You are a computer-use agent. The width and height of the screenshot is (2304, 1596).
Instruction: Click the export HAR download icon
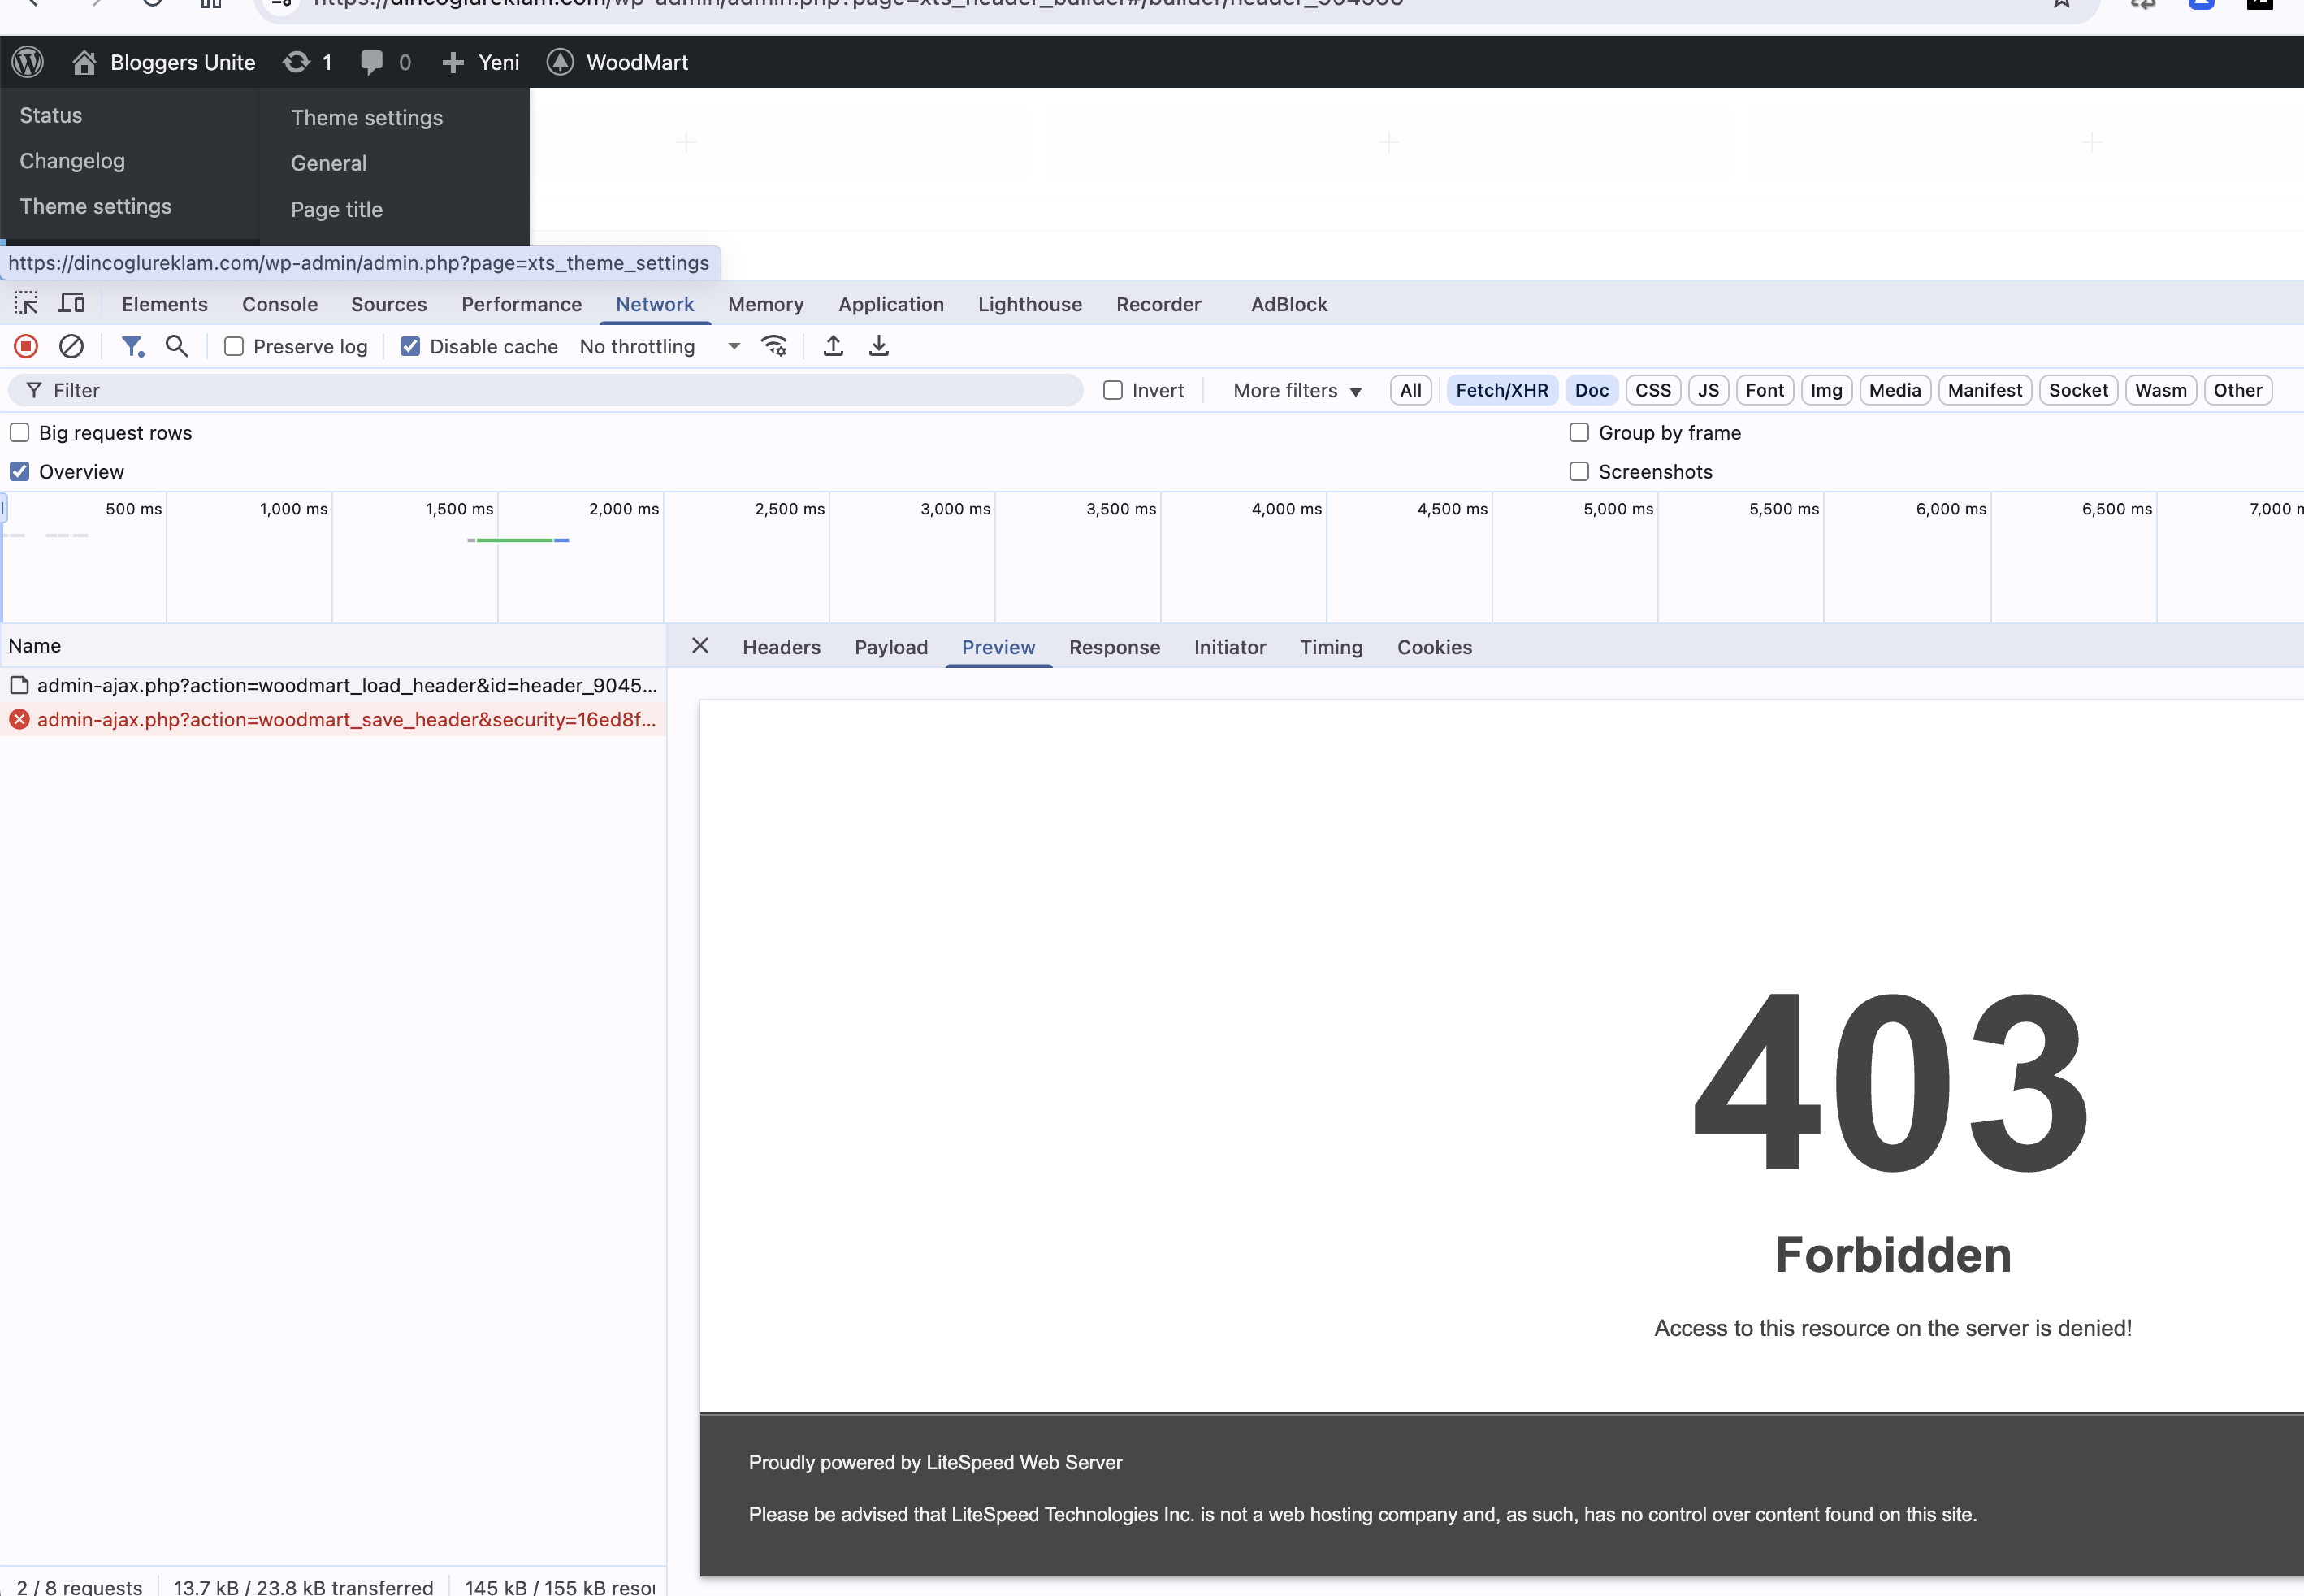click(878, 346)
